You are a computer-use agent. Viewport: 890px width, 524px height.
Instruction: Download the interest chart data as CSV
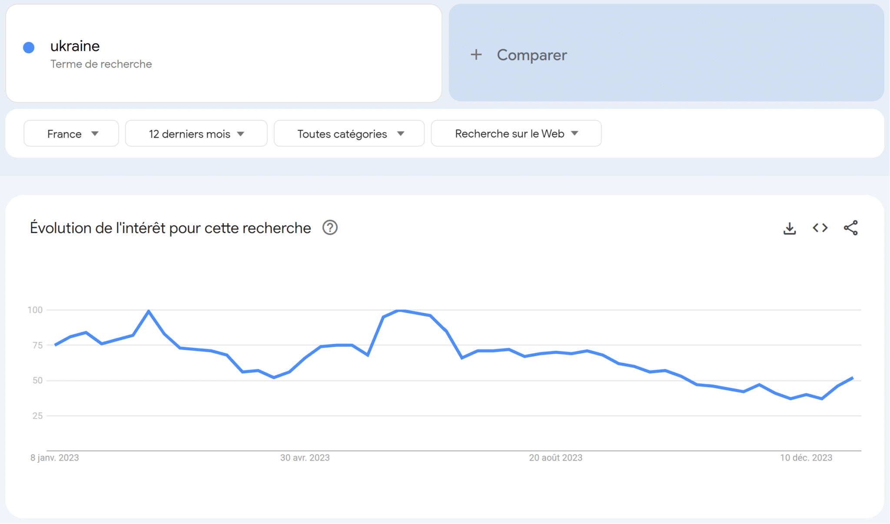click(789, 228)
